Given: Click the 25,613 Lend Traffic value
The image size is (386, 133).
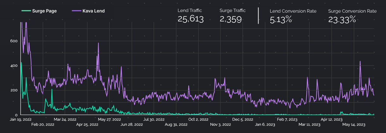Looking at the screenshot, I should point(190,19).
